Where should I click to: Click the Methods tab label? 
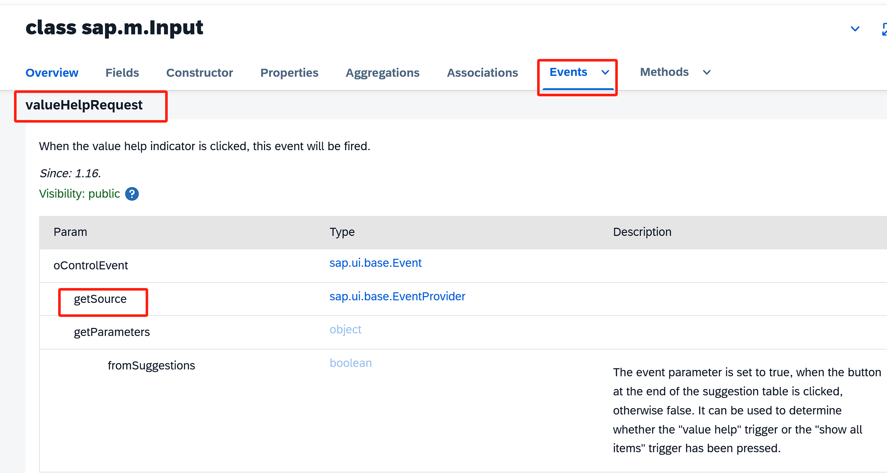pyautogui.click(x=664, y=72)
